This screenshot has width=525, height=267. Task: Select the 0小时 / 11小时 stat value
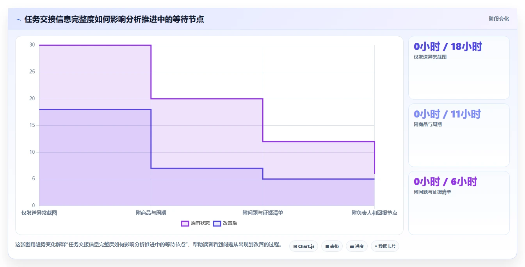pos(447,114)
